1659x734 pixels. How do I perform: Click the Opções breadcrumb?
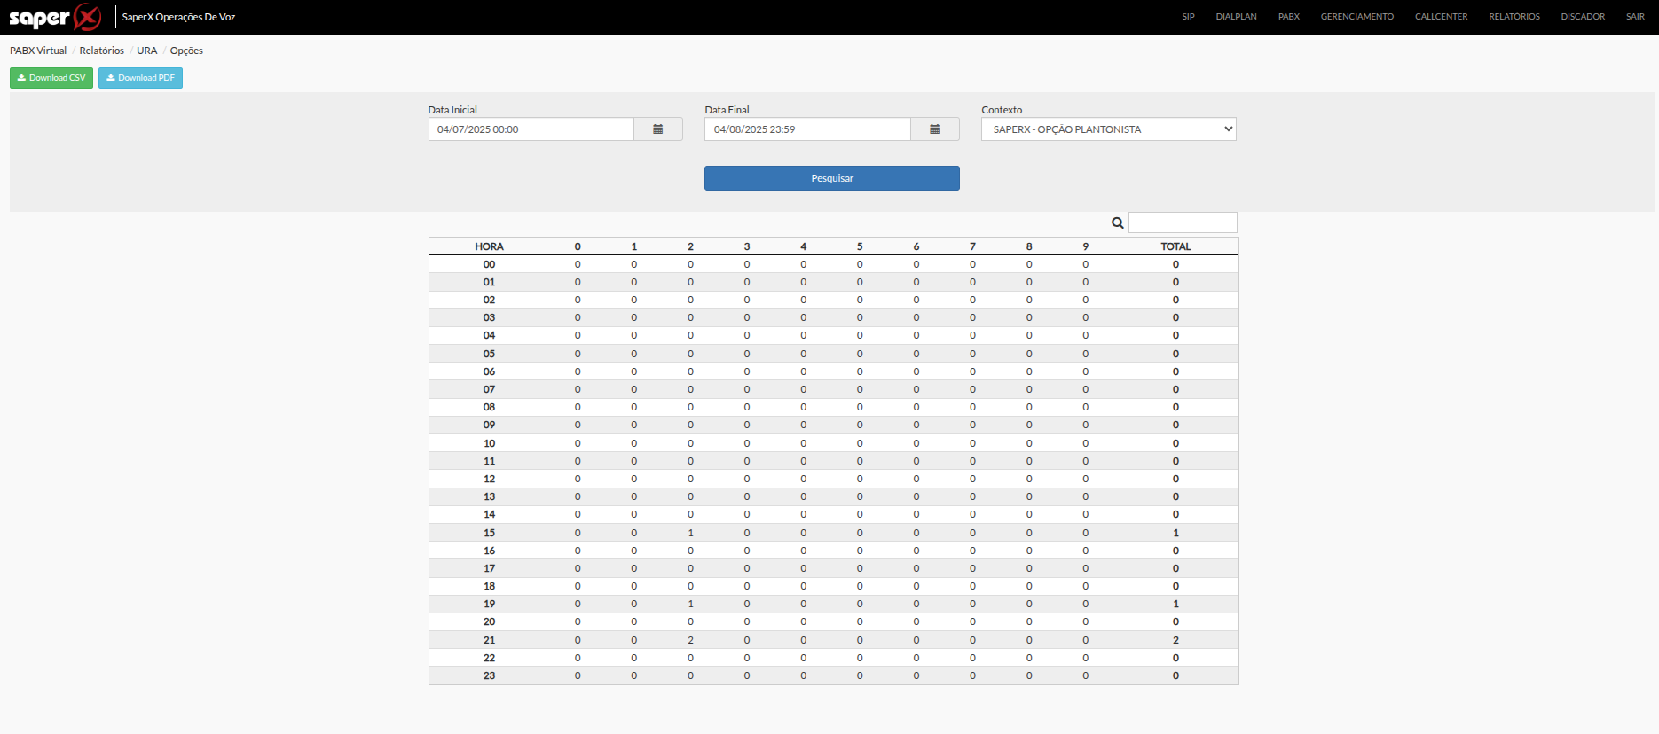186,51
